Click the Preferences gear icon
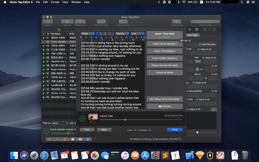The image size is (259, 162). point(176,21)
